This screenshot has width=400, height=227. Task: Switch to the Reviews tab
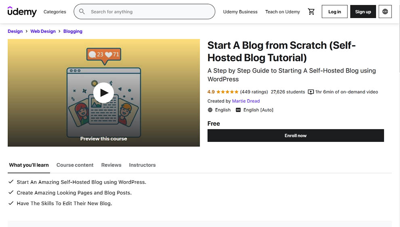point(111,165)
